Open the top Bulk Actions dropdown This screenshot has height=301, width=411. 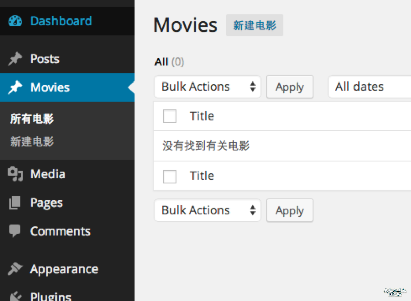207,87
